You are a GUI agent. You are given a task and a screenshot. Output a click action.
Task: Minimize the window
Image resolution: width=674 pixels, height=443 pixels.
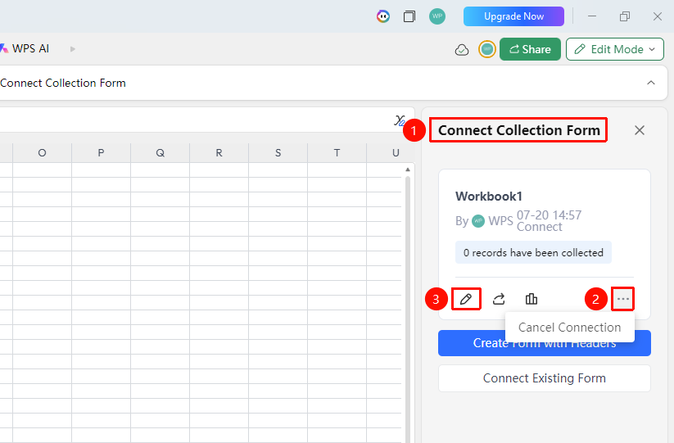click(x=592, y=16)
